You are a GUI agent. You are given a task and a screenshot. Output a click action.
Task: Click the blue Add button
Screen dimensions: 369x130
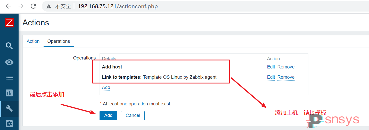(x=108, y=115)
